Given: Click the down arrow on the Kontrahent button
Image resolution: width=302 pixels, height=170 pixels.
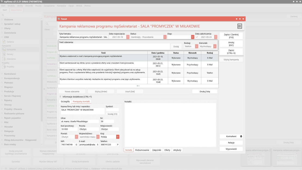Looking at the screenshot, I should pos(241,136).
